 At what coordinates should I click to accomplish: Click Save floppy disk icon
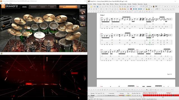(x=95, y=6)
